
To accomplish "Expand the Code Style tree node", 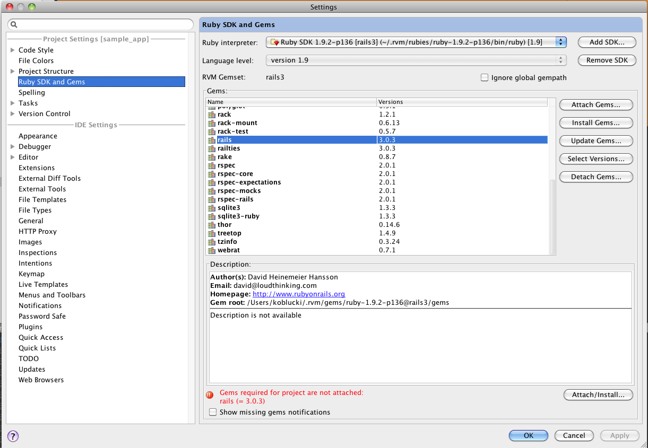I will click(13, 50).
